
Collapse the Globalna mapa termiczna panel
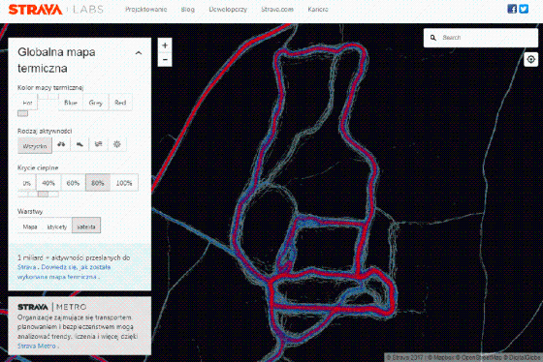pyautogui.click(x=139, y=53)
